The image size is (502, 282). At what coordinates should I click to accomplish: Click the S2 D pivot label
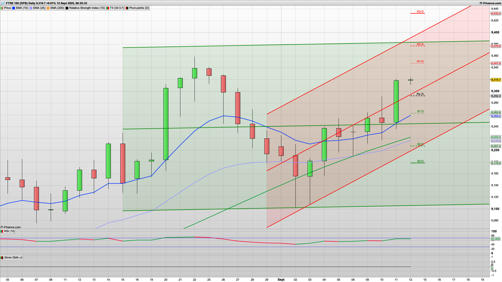420,144
